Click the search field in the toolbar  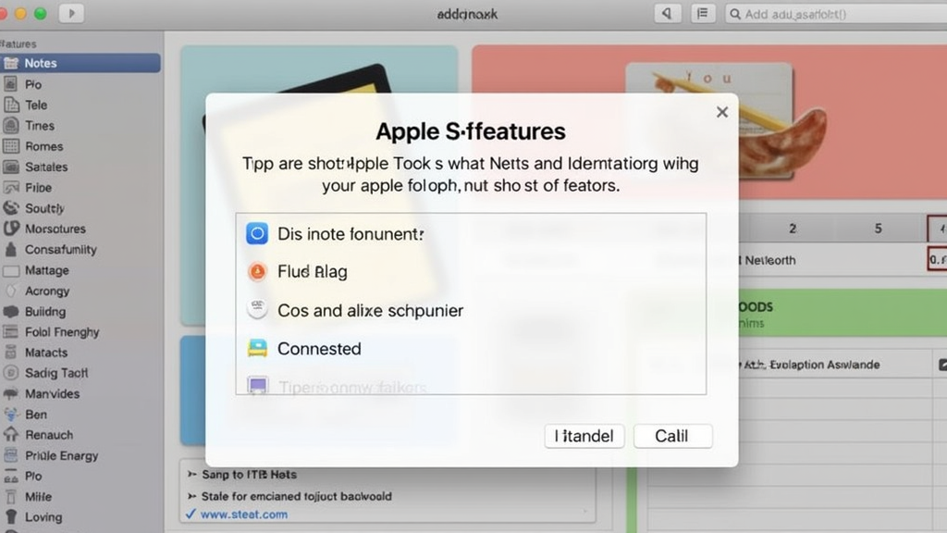832,14
